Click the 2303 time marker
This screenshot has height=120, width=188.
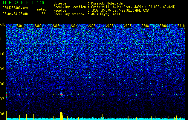click(56, 26)
